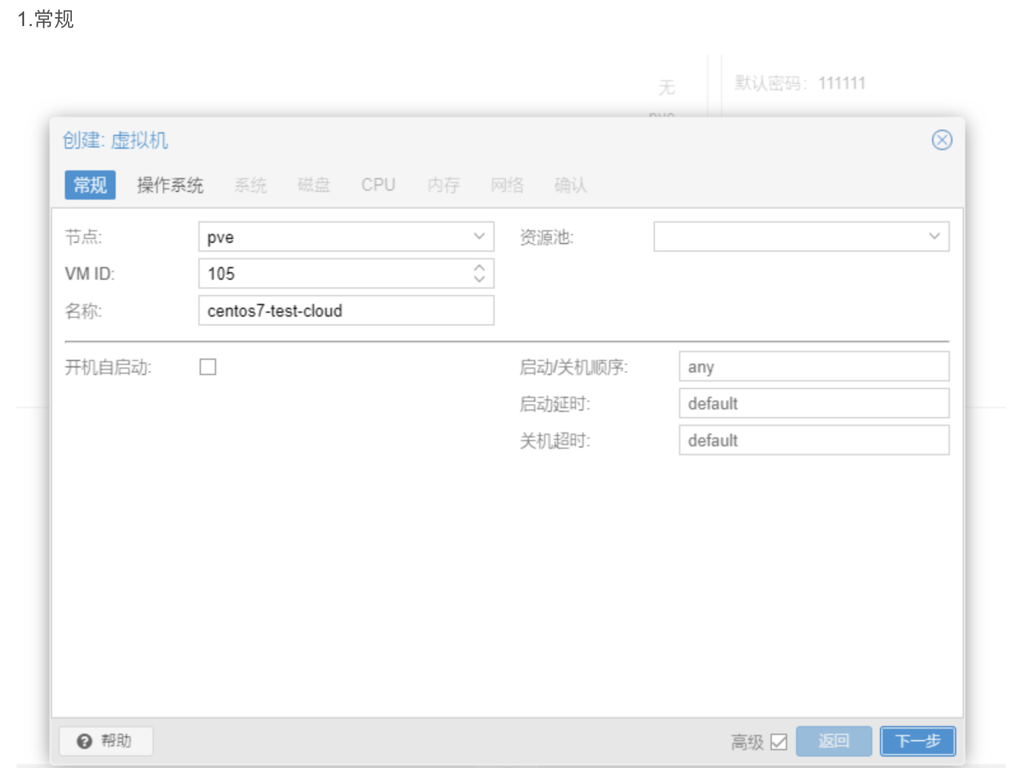Increase the VM ID with up arrow
This screenshot has width=1016, height=768.
coord(479,268)
